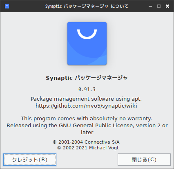Open the github.com/mvo5/synaptic/wiki link
174x169 pixels.
pos(86,106)
